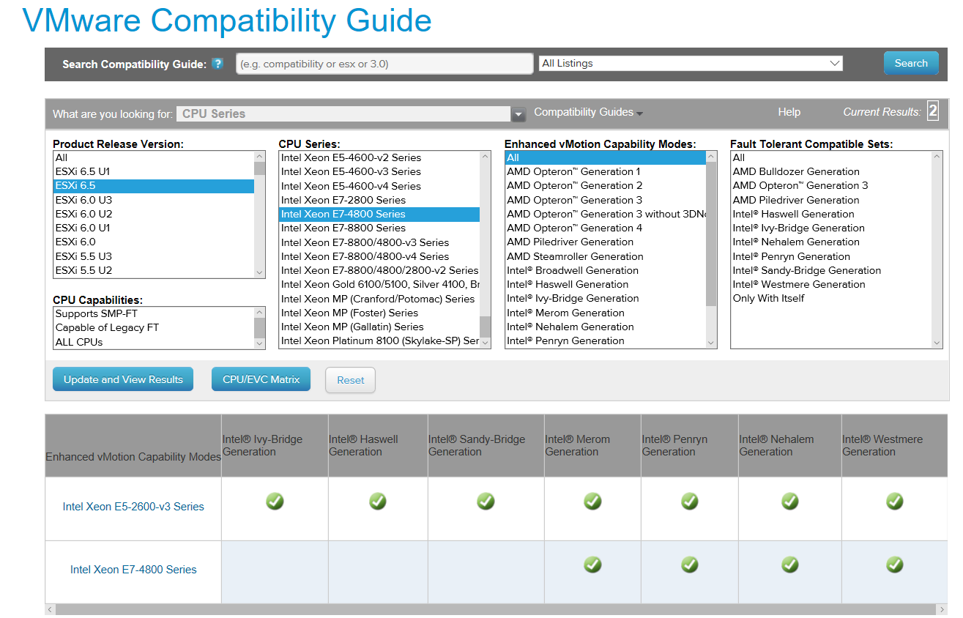
Task: Click the Help menu item
Action: (x=789, y=112)
